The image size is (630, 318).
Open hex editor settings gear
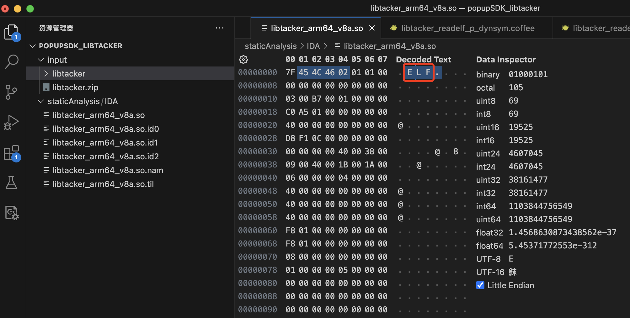pyautogui.click(x=243, y=60)
